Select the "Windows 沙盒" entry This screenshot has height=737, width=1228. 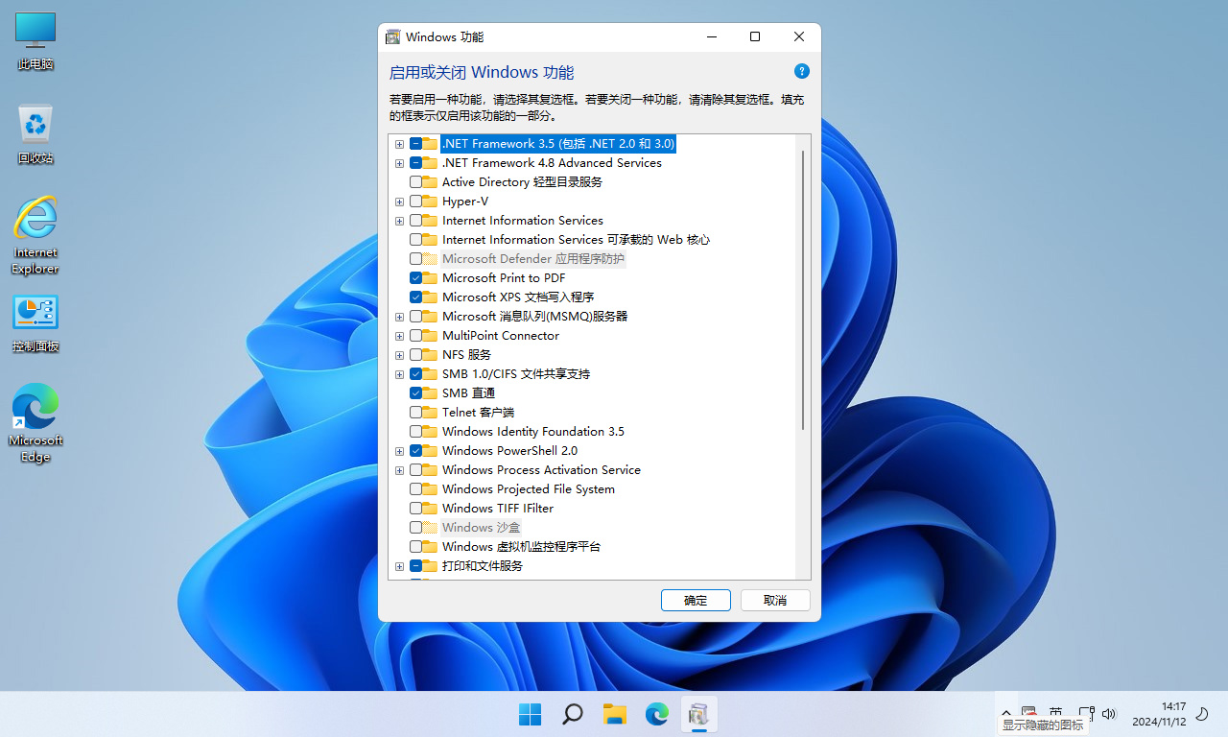pyautogui.click(x=481, y=528)
